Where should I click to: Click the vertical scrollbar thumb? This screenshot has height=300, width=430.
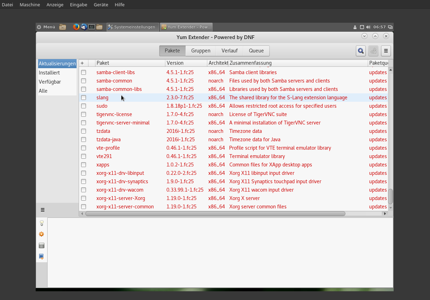coord(390,196)
